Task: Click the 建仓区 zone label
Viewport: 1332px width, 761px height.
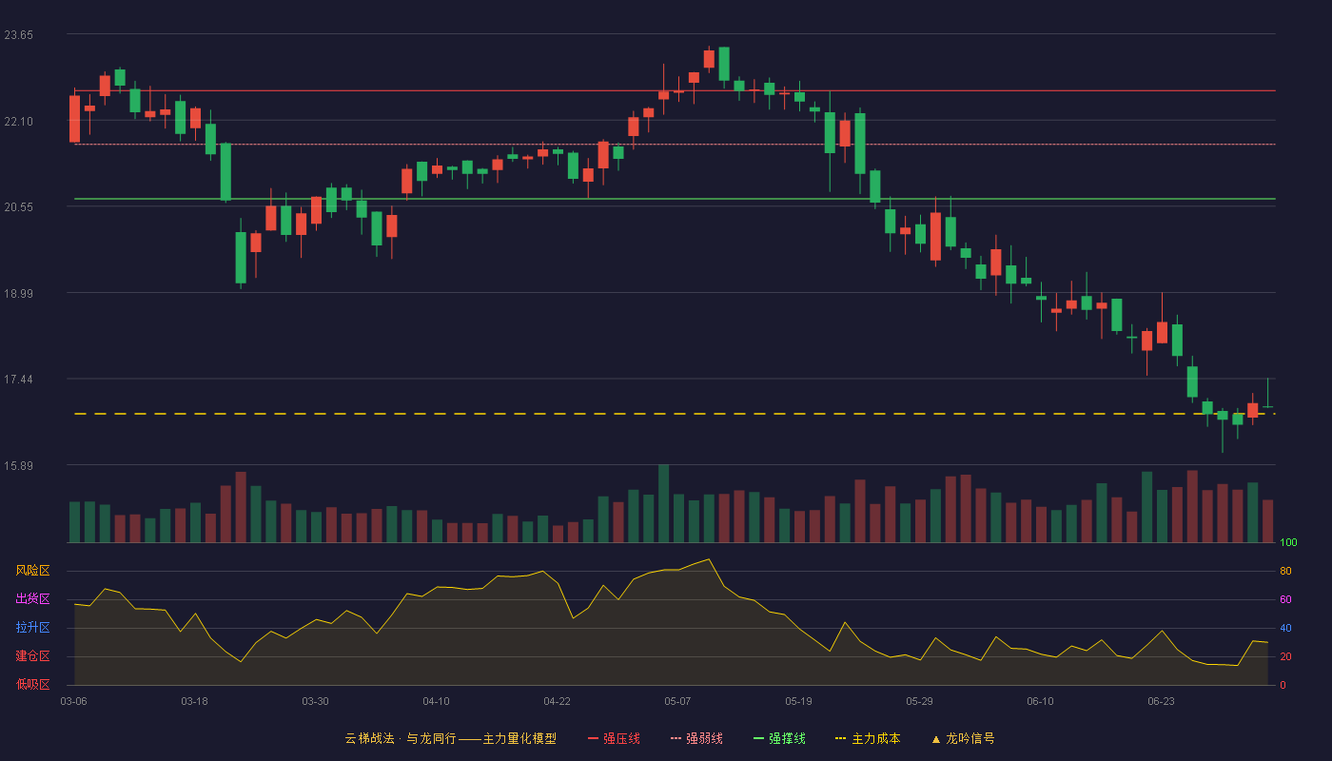Action: tap(32, 656)
